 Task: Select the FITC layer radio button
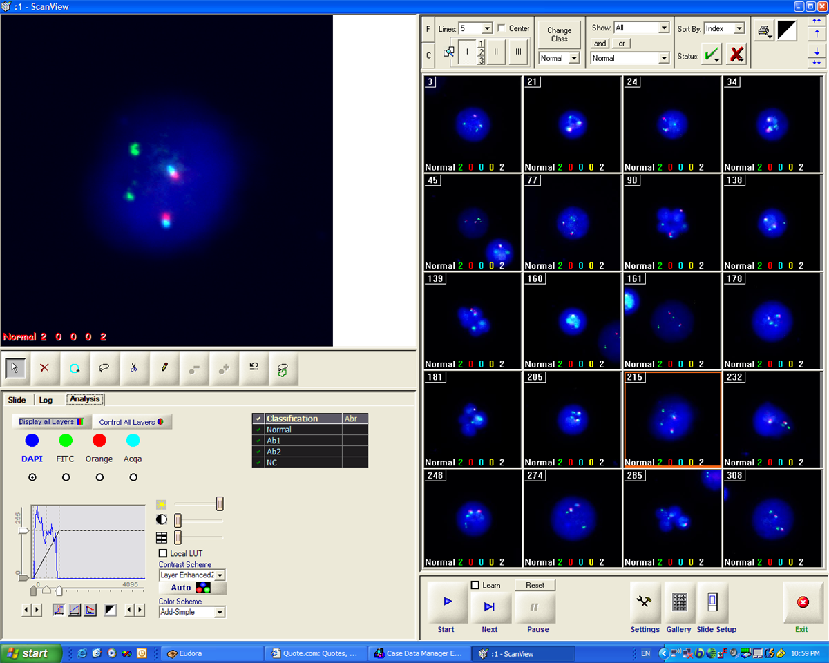click(x=66, y=477)
